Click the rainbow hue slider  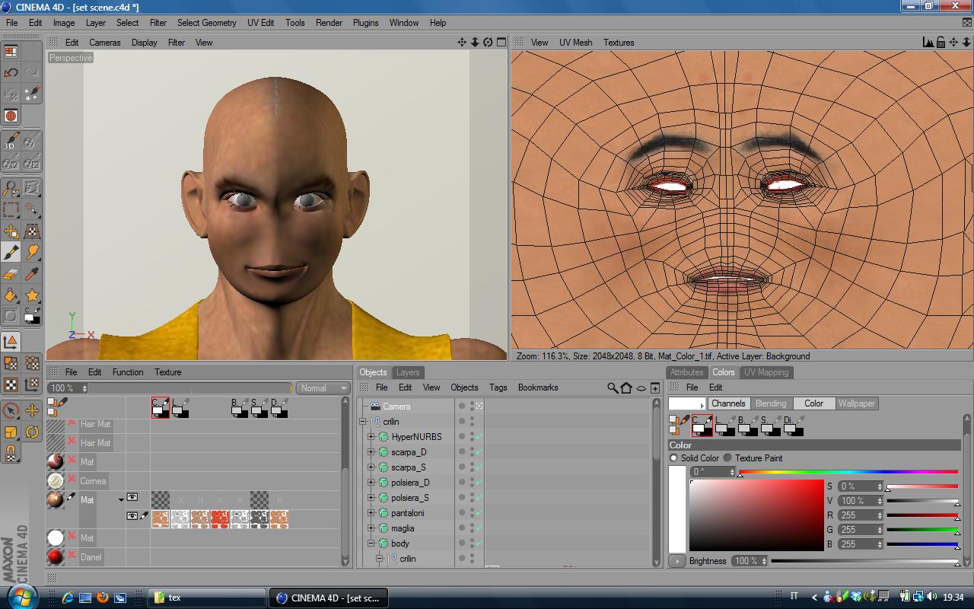pos(848,473)
